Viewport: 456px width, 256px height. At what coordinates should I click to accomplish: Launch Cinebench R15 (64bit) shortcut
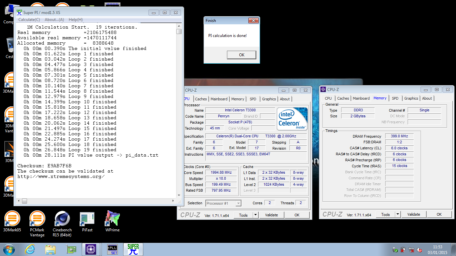coord(62,224)
